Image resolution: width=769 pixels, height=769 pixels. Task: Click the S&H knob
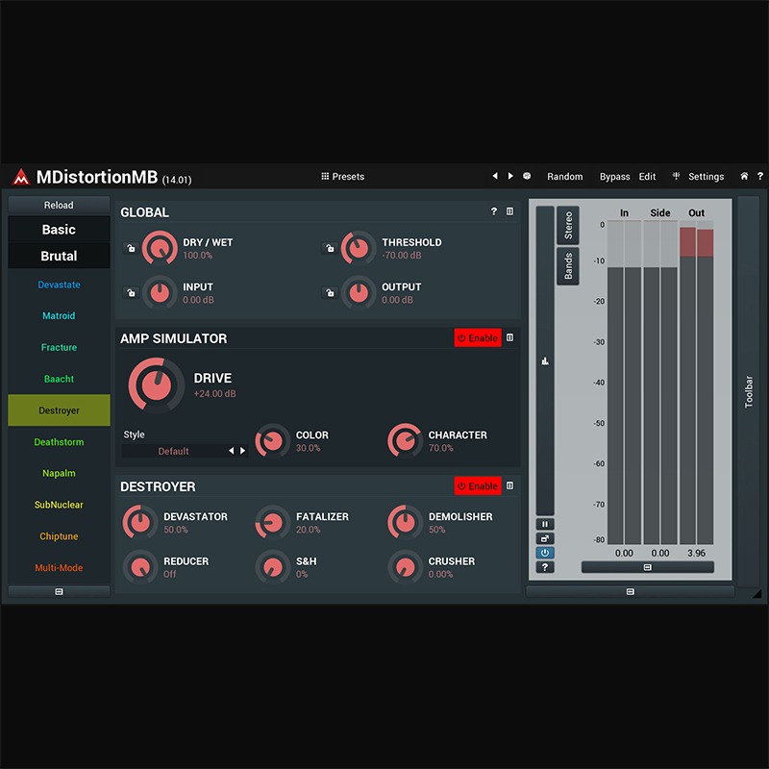pos(273,567)
